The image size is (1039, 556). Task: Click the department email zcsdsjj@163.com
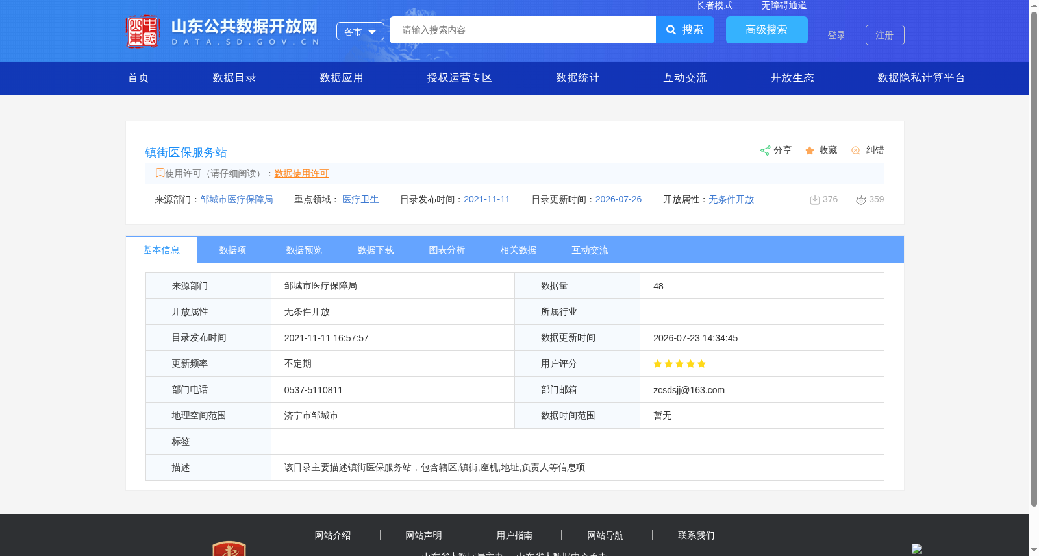click(689, 390)
